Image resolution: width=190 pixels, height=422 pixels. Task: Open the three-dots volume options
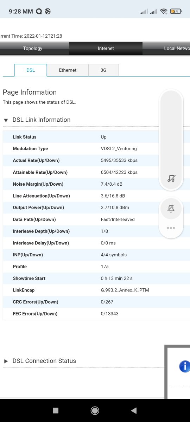171,228
